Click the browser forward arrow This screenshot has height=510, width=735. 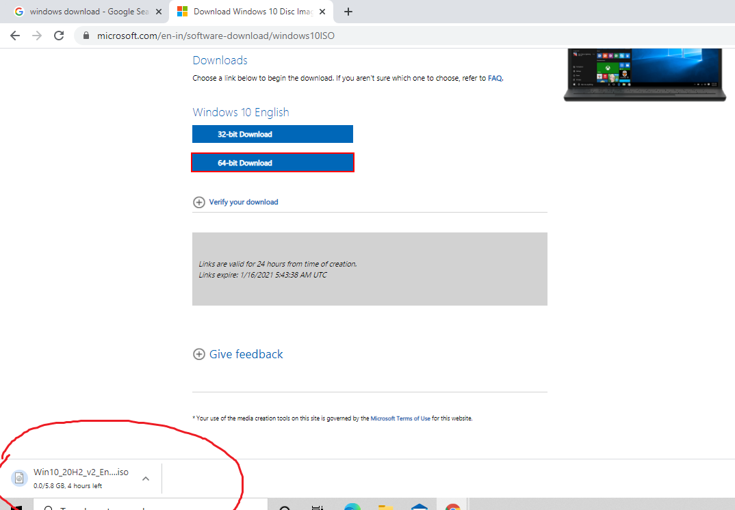tap(37, 36)
